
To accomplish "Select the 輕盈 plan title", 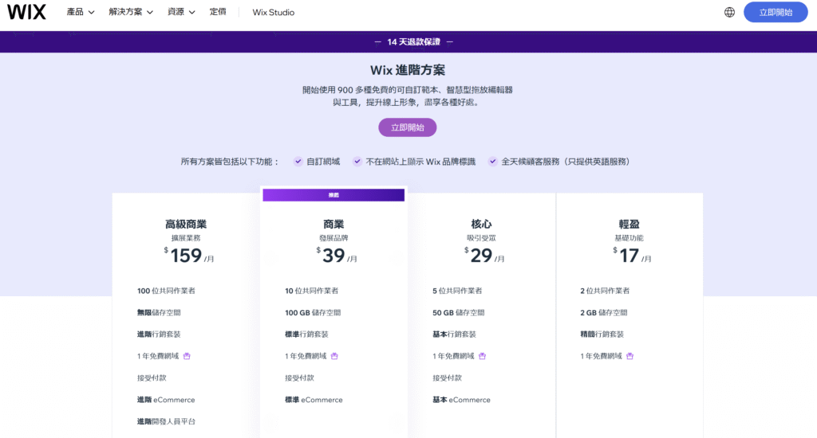I will point(629,225).
